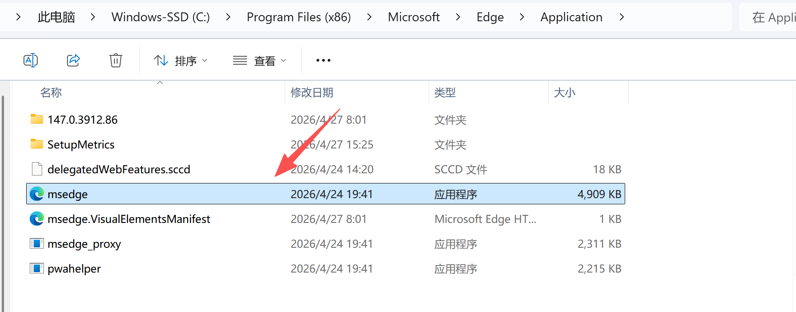Click the 2,311 KB size cell
The height and width of the screenshot is (312, 796).
click(x=599, y=244)
